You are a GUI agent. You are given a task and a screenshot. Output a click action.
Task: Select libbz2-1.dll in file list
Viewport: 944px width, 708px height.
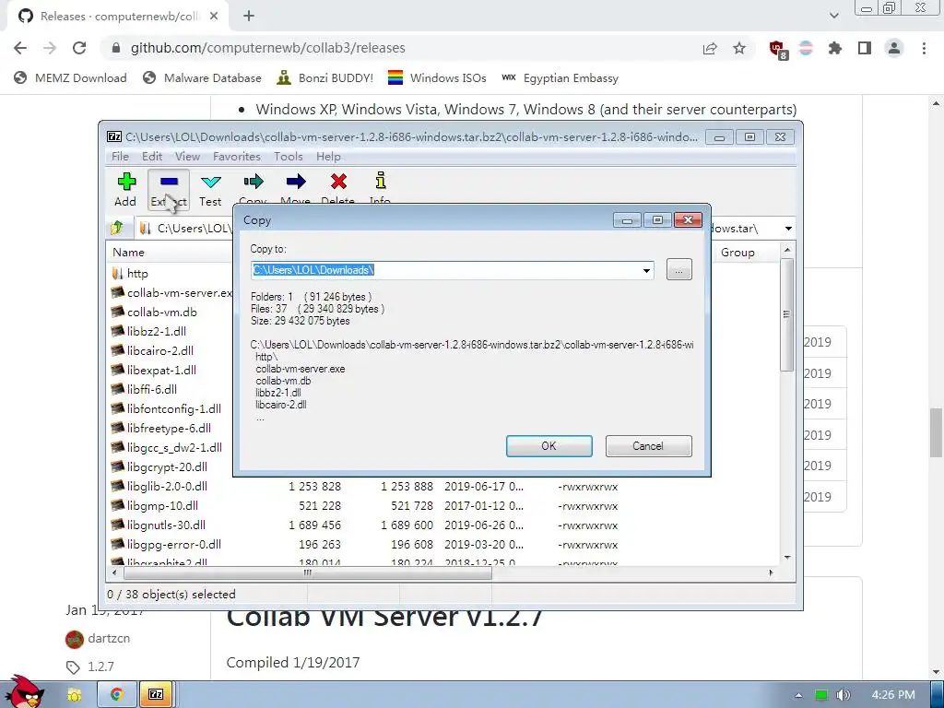point(157,331)
